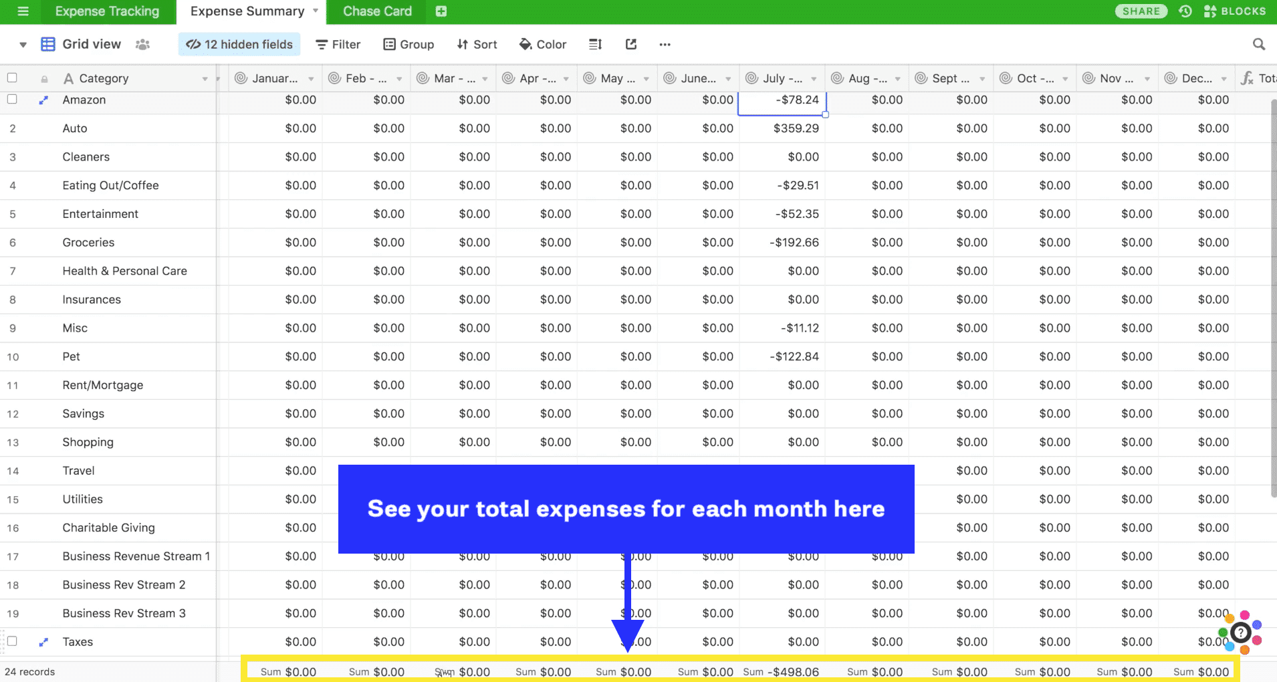Image resolution: width=1277 pixels, height=682 pixels.
Task: Click the SHARE button
Action: click(x=1141, y=11)
